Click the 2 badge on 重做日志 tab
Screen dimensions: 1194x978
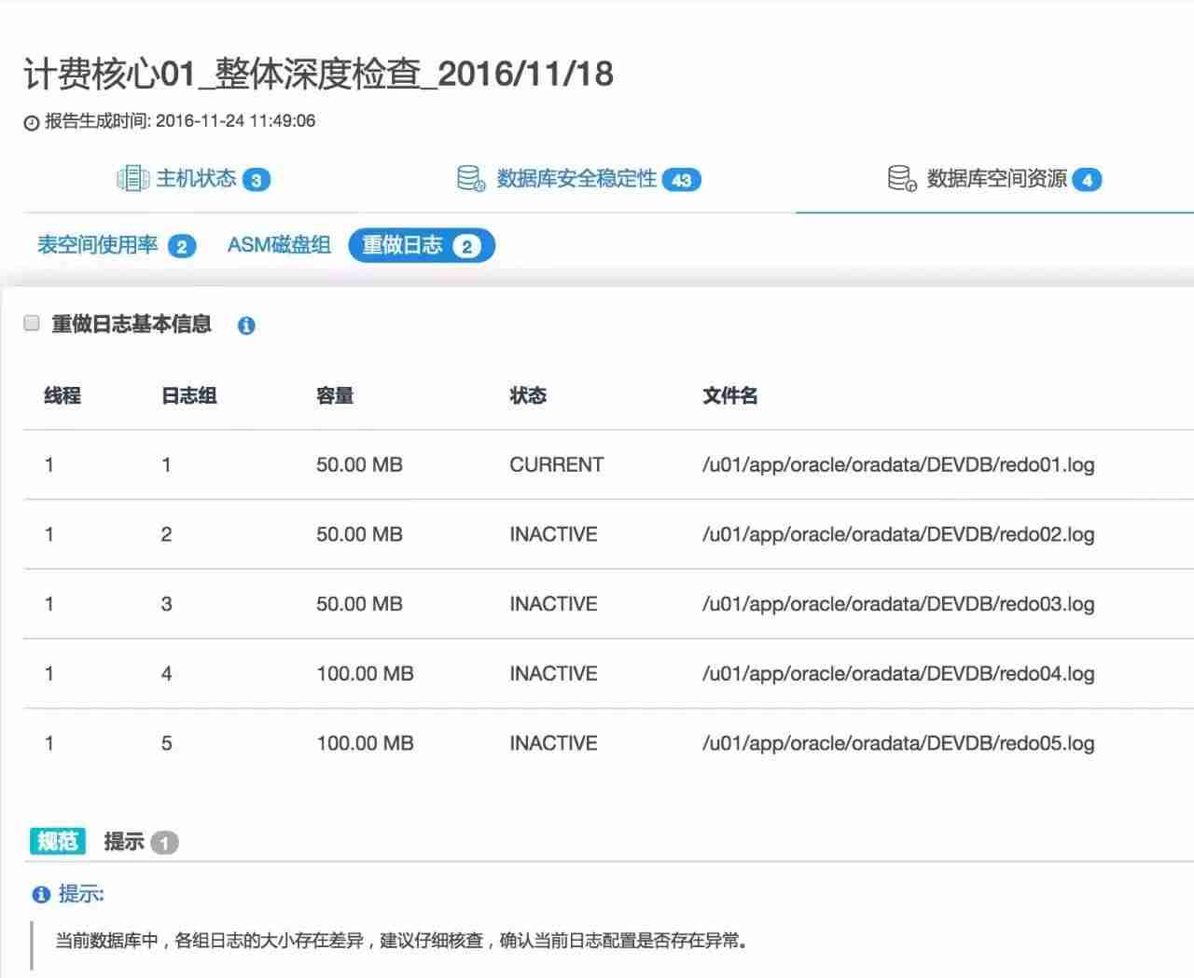pos(466,246)
